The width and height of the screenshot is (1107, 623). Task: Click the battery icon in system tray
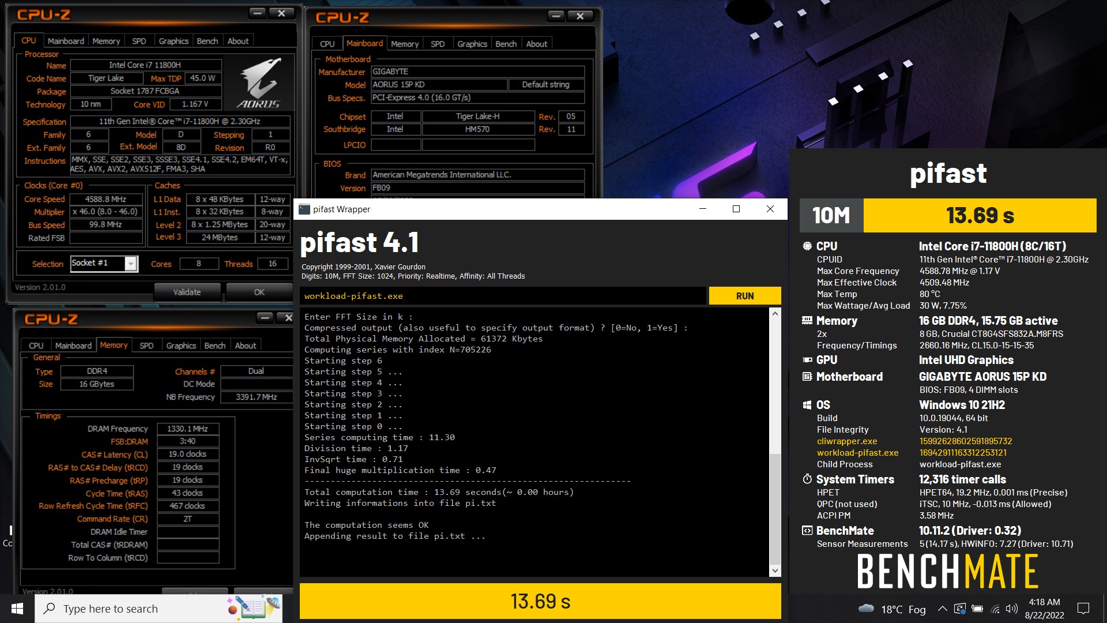[x=977, y=609]
